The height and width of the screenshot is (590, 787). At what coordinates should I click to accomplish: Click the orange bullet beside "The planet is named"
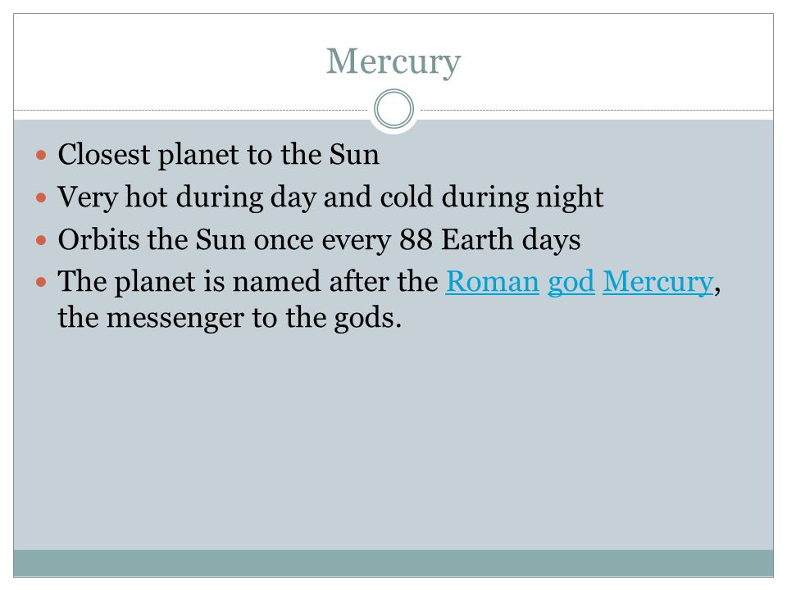(x=41, y=282)
